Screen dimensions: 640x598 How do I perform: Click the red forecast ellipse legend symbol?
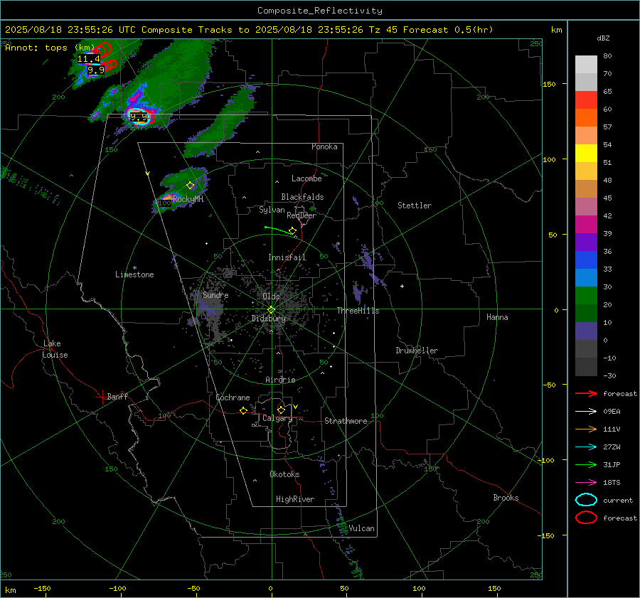tap(586, 518)
